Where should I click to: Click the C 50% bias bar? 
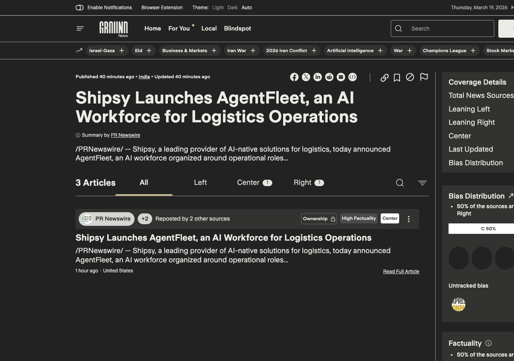[481, 229]
